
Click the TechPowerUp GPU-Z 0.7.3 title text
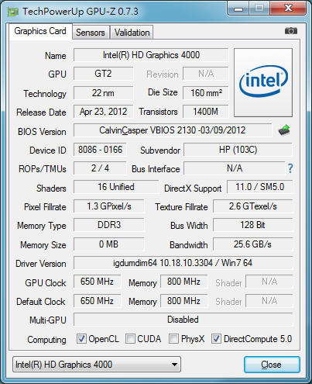coord(81,12)
